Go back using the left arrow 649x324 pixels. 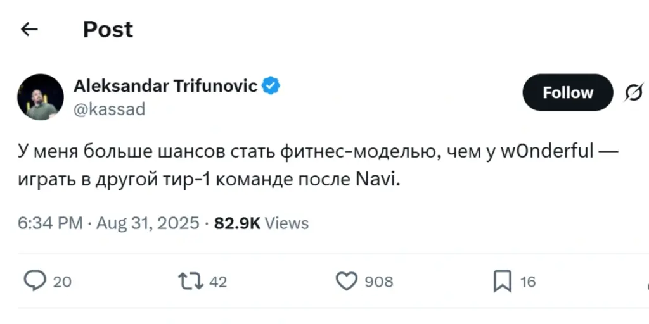point(30,30)
